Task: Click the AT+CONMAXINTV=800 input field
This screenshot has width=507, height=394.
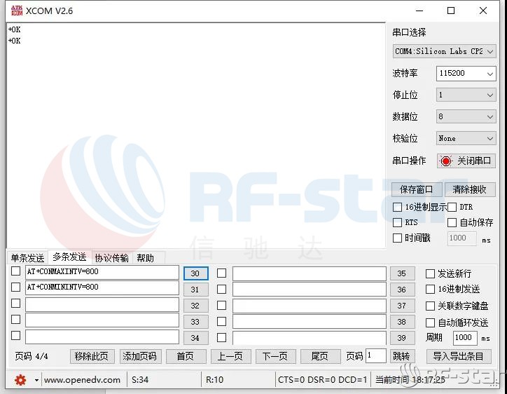Action: 102,272
